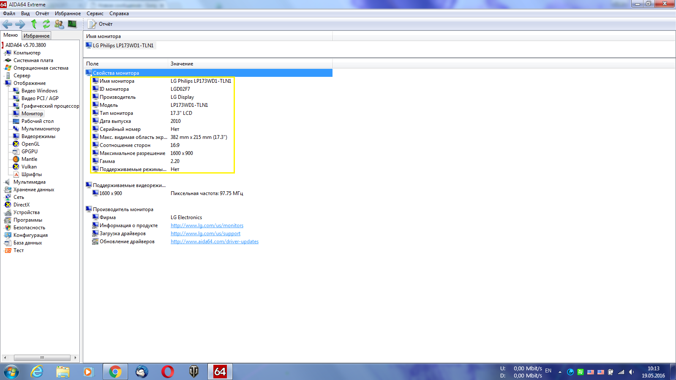Open the aida64.com driver-updates link
The image size is (676, 380).
pyautogui.click(x=214, y=242)
